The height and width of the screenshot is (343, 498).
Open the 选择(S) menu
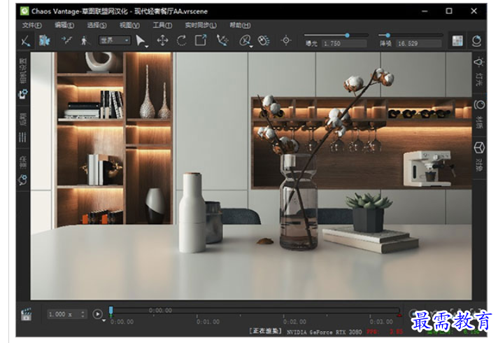(97, 25)
